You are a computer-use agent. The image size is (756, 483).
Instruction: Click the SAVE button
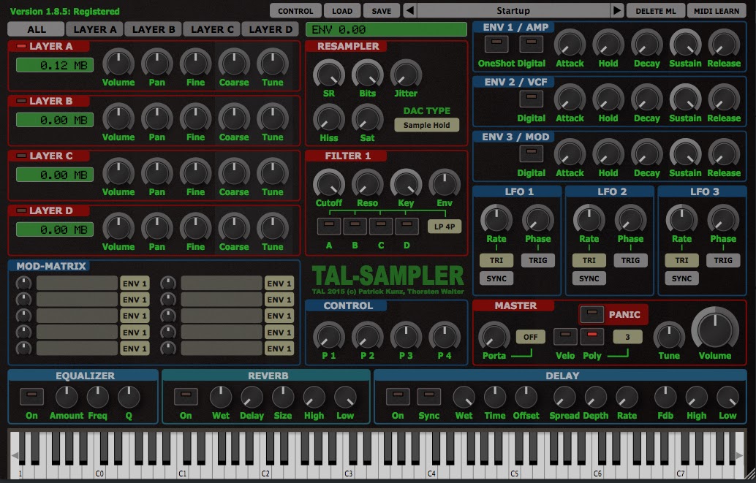381,10
